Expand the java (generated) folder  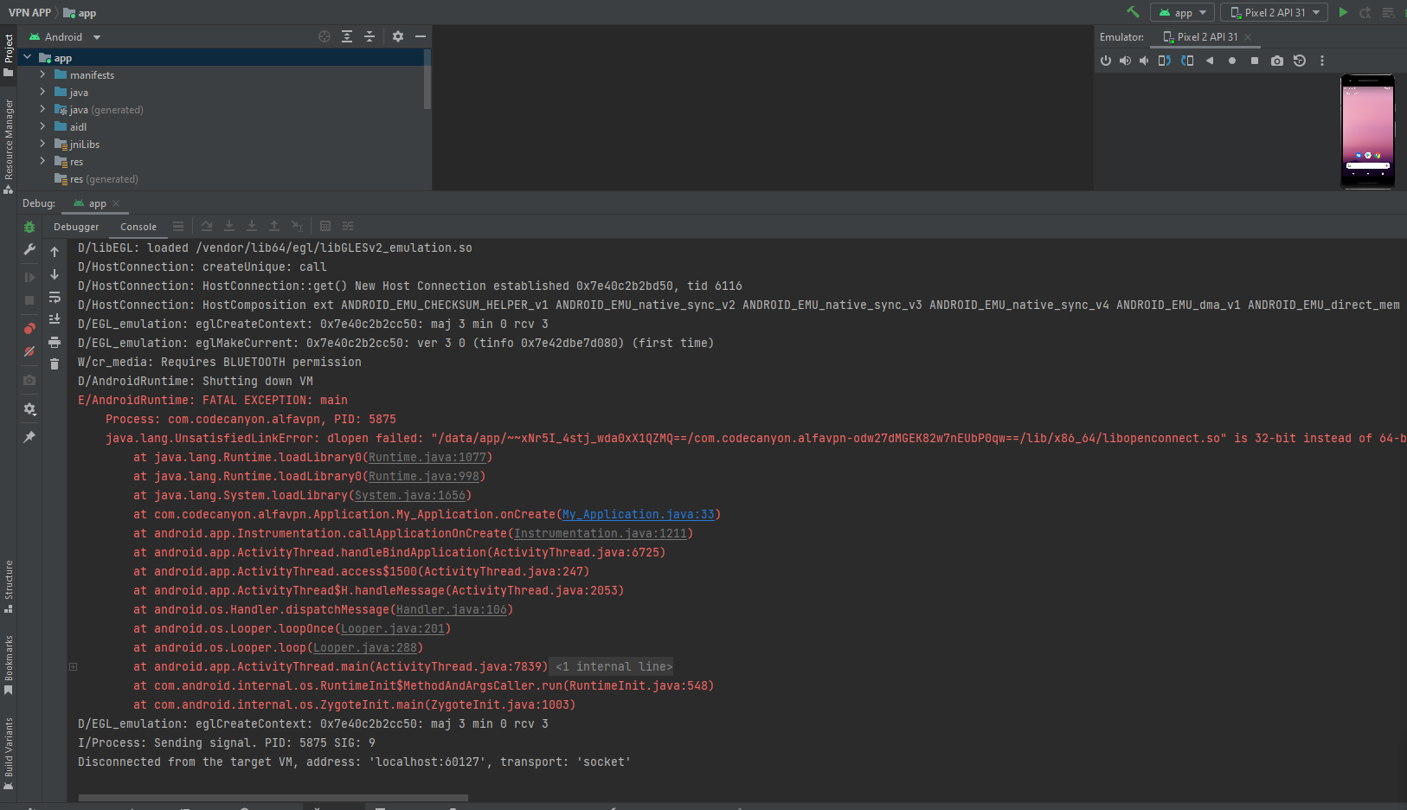(x=42, y=109)
